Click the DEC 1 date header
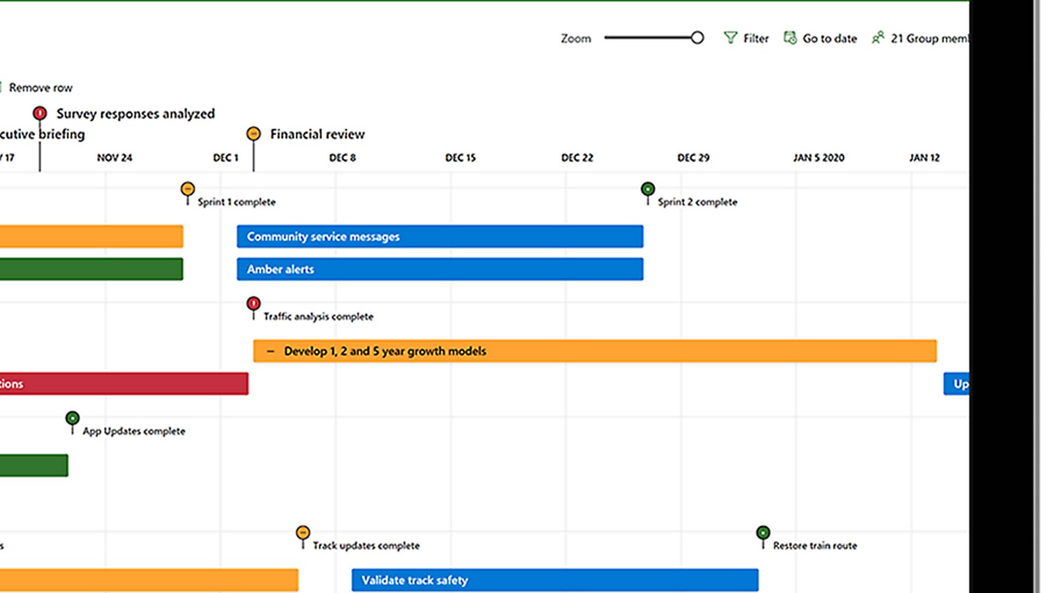Image resolution: width=1054 pixels, height=593 pixels. (x=226, y=157)
